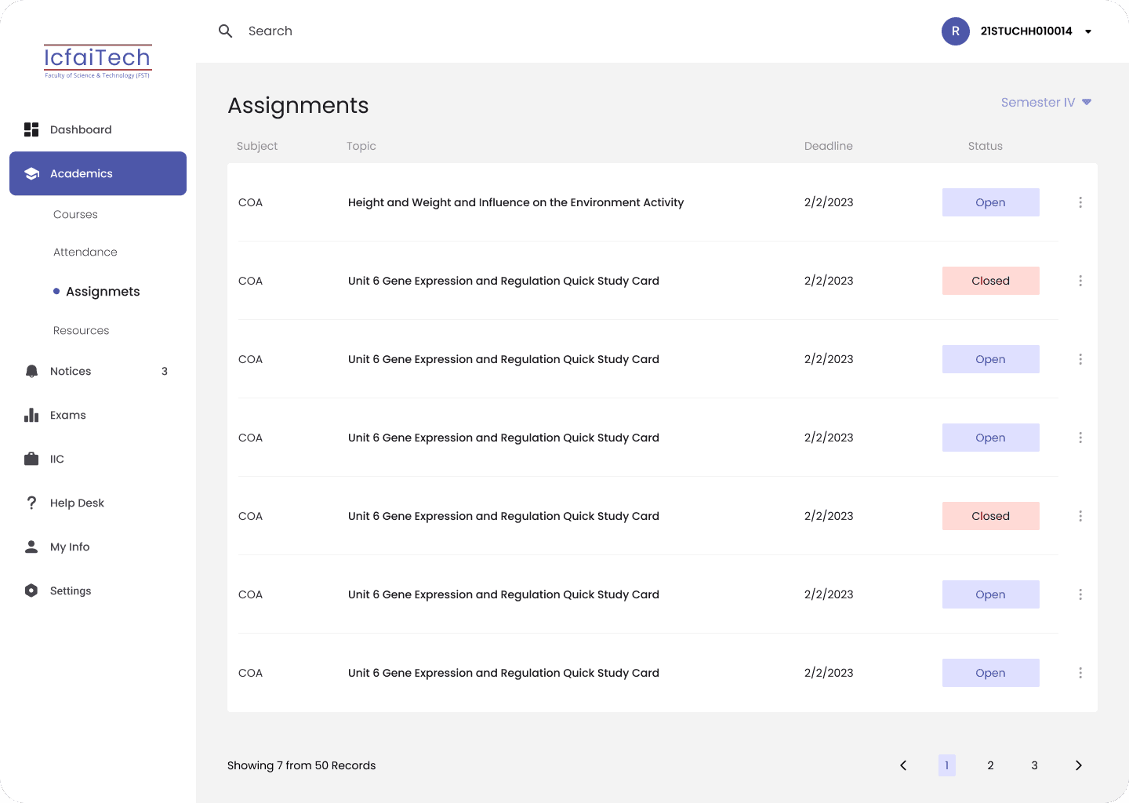Open the Settings hexagon icon

pos(31,590)
